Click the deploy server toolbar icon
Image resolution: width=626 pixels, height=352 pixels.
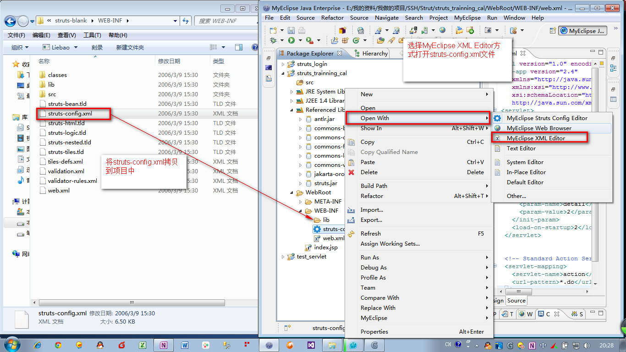(413, 30)
